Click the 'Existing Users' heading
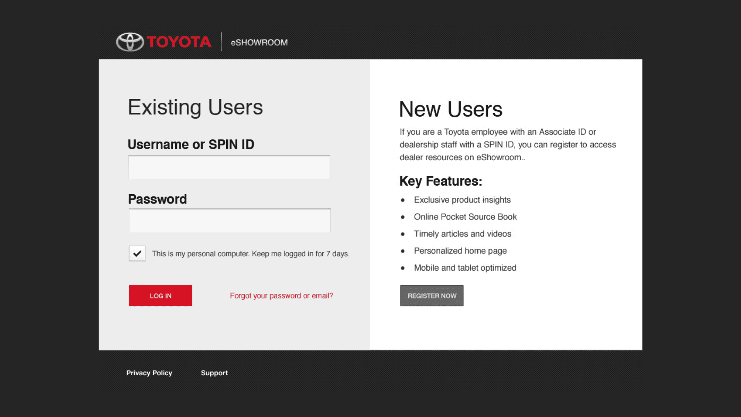741x417 pixels. tap(195, 107)
